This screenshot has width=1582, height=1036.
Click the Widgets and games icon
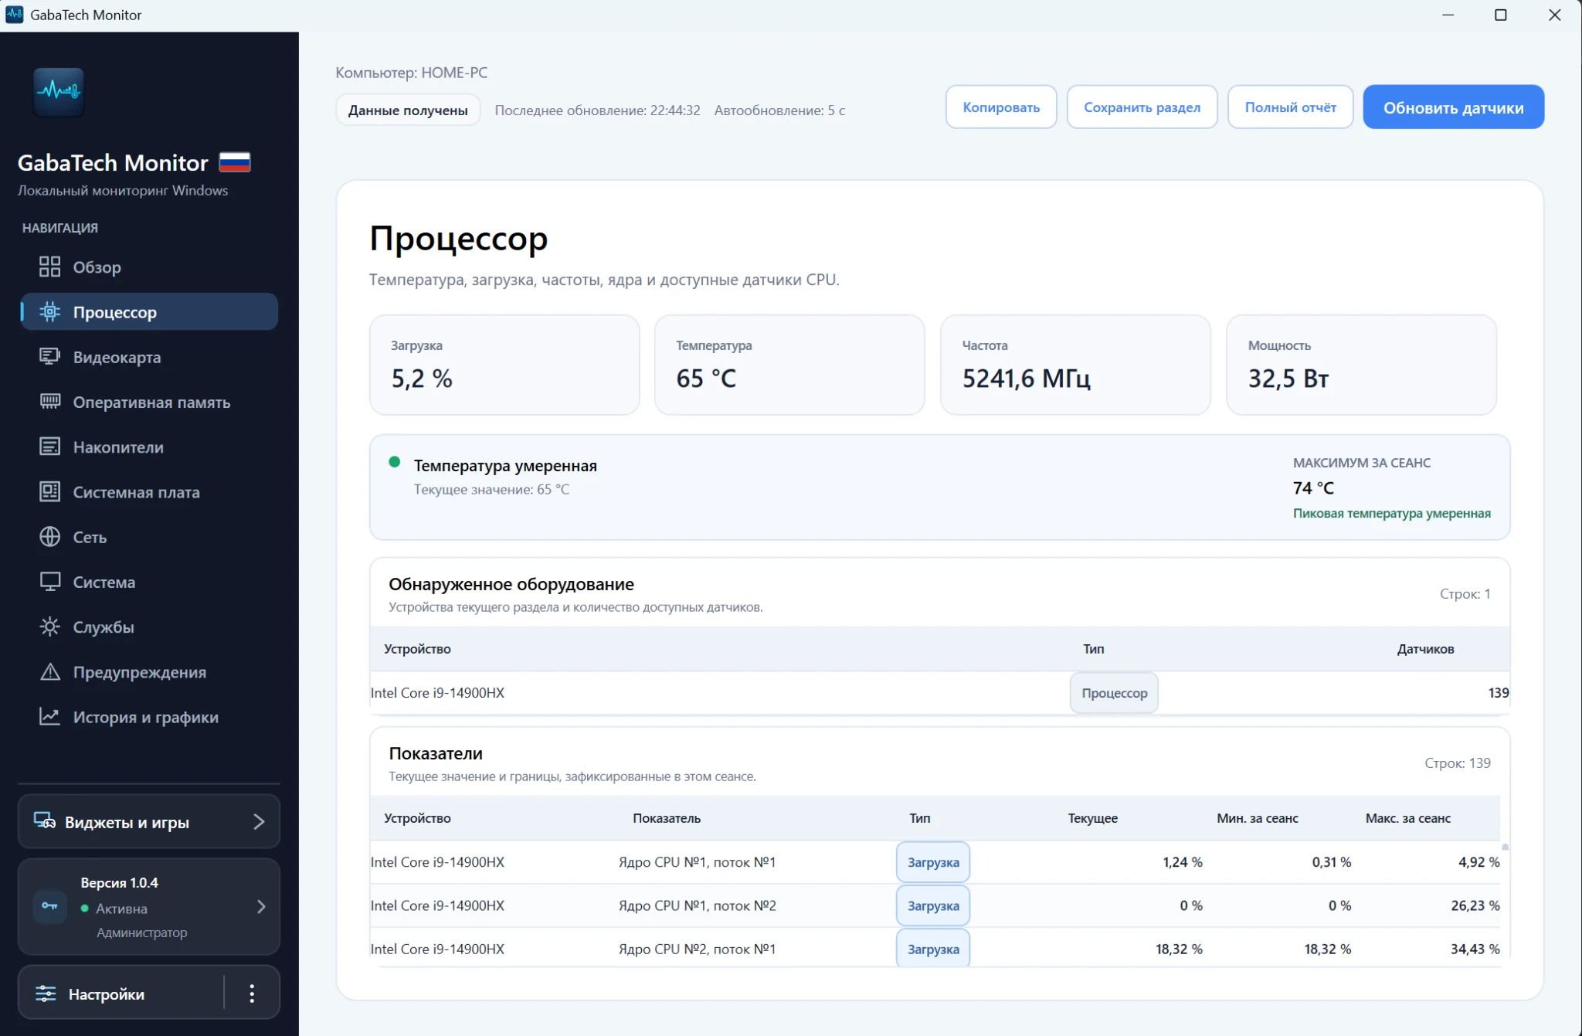point(45,821)
